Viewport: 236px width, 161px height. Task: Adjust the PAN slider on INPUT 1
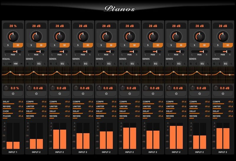pyautogui.click(x=13, y=52)
